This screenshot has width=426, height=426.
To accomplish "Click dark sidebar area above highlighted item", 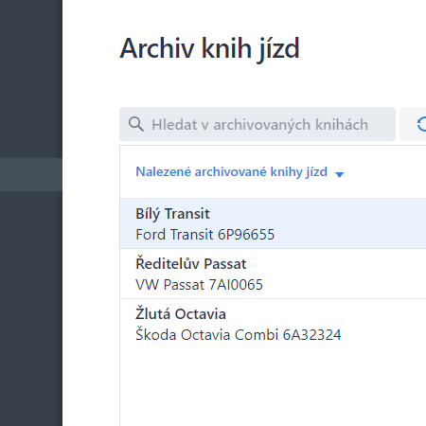I will [31, 79].
